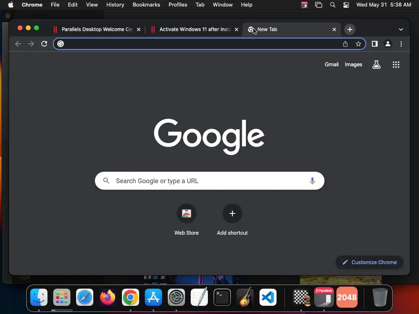Reload the current page
Screen dimensions: 419x314
(44, 44)
